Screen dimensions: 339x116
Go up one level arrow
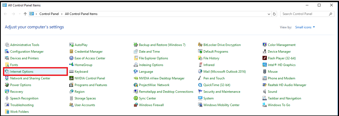[x=25, y=14]
